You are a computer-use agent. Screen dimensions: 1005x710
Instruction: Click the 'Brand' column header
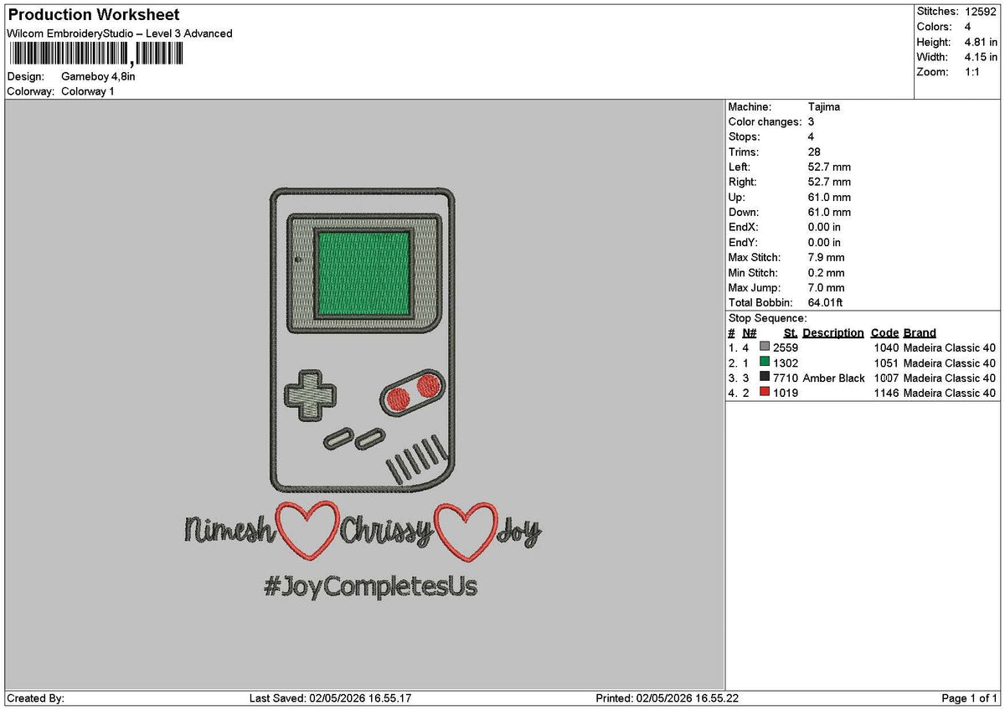[x=920, y=333]
